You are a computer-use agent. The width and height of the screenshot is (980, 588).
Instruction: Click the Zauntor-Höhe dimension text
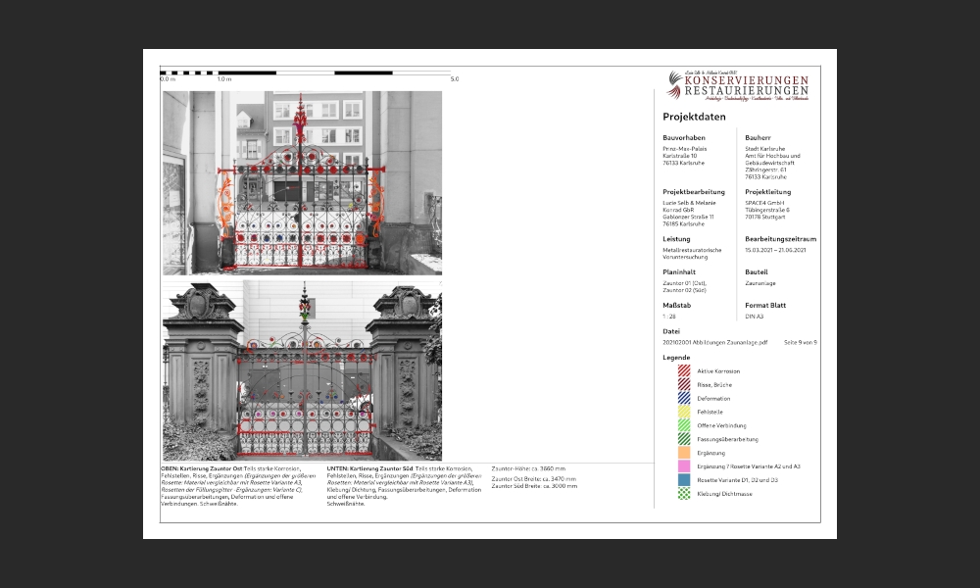tap(528, 470)
